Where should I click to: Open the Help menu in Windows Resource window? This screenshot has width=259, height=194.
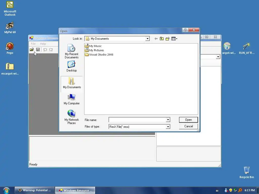tap(43, 44)
